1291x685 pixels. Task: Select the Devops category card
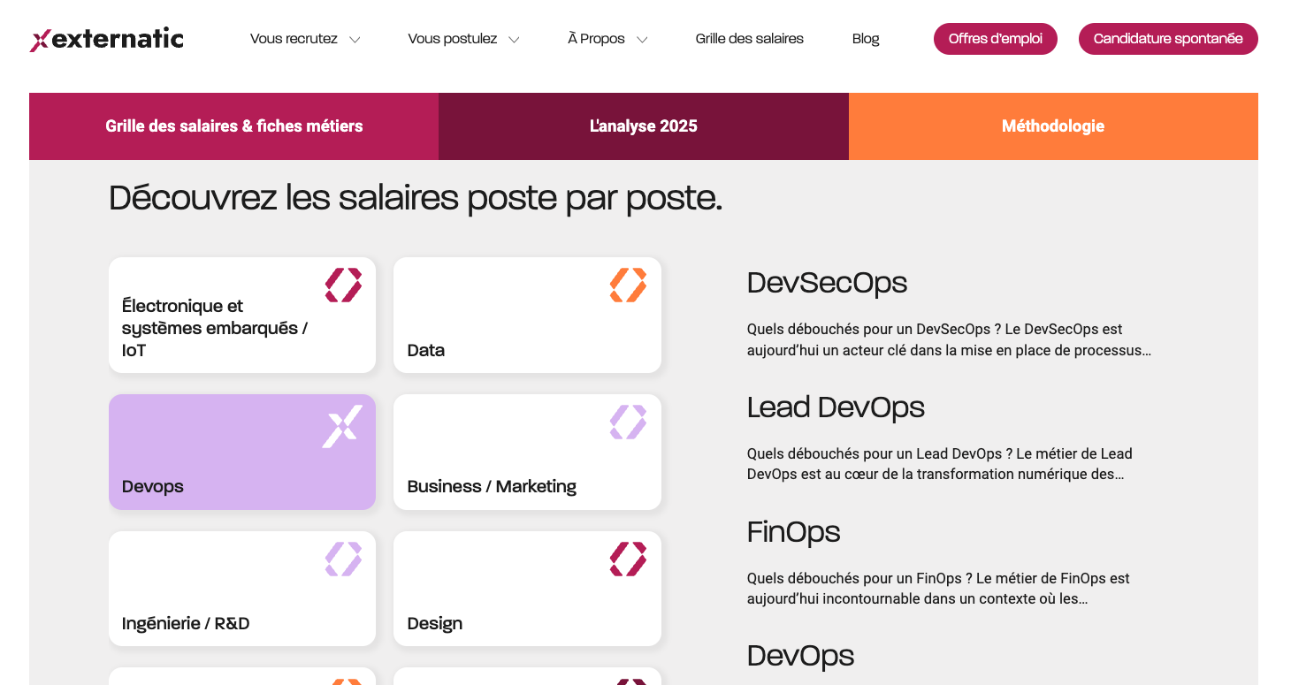tap(242, 452)
